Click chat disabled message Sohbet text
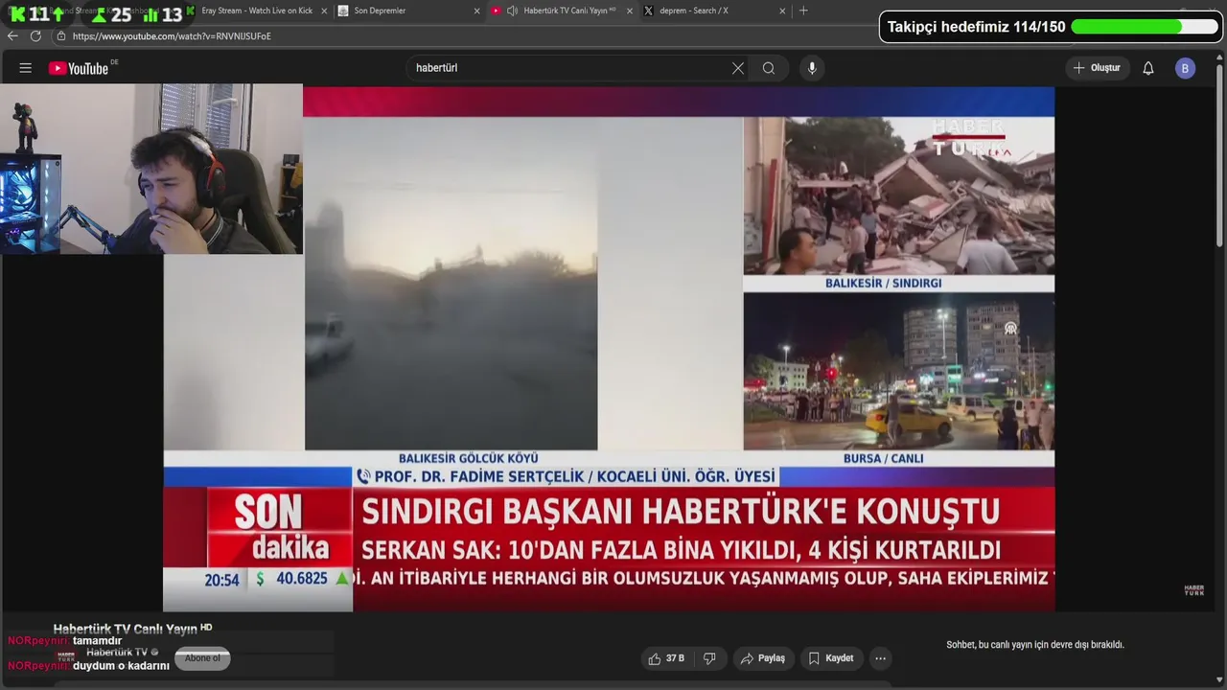Viewport: 1227px width, 690px height. tap(1035, 645)
